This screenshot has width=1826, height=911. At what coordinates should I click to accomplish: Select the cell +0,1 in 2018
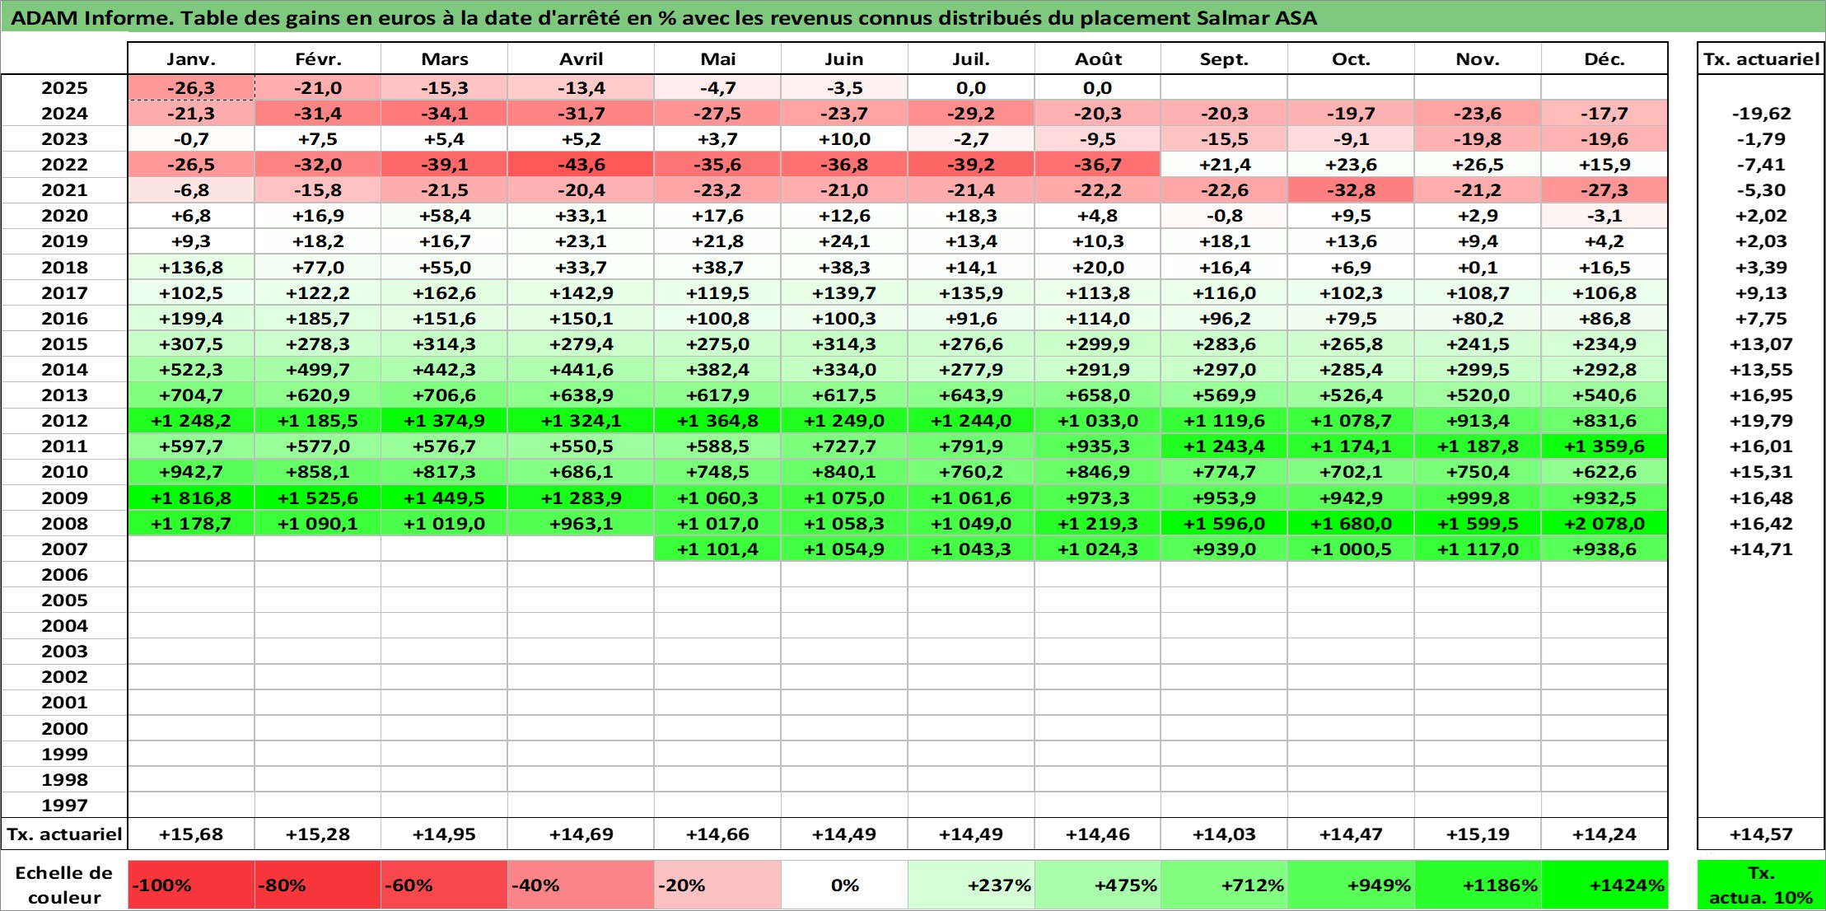1478,267
